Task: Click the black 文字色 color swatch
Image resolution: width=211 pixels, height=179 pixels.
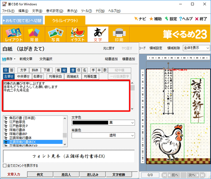Action: tap(90, 123)
